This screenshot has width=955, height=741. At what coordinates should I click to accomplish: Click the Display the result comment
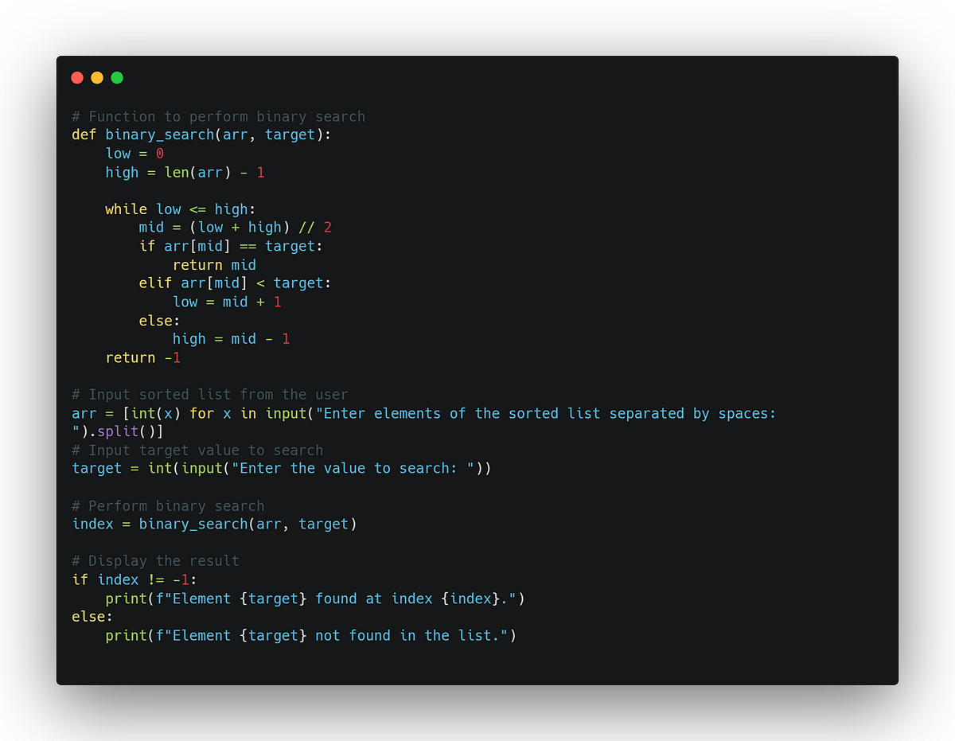[154, 560]
